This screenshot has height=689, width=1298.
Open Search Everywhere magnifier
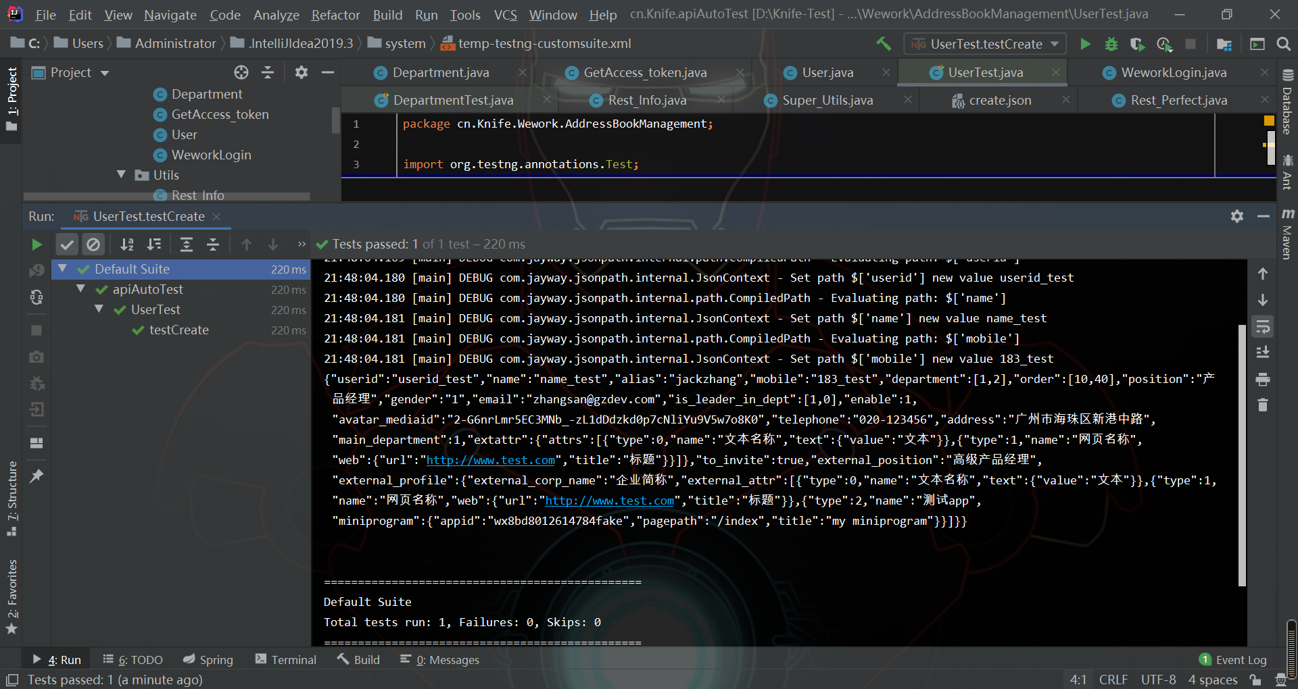coord(1283,44)
